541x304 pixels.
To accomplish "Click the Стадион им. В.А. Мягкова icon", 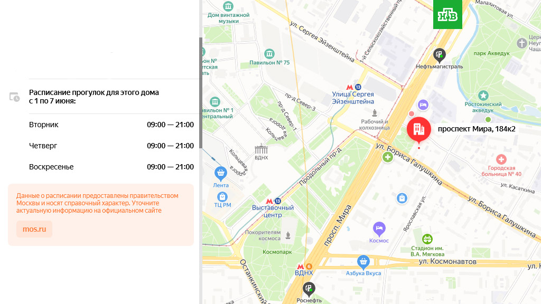I will pyautogui.click(x=427, y=239).
